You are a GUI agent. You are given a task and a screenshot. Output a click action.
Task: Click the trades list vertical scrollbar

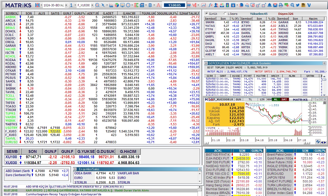pos(324,85)
